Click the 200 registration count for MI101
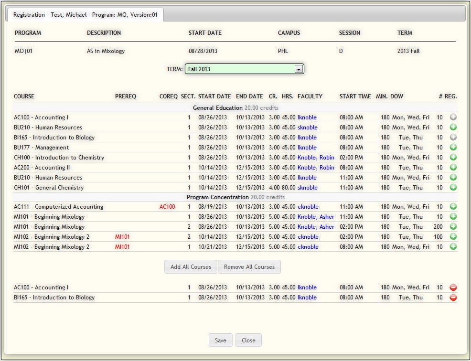471x361 pixels. point(438,227)
